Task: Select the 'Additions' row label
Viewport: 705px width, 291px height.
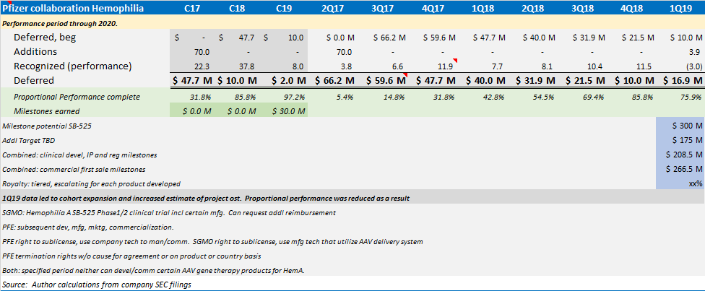Action: pos(35,52)
